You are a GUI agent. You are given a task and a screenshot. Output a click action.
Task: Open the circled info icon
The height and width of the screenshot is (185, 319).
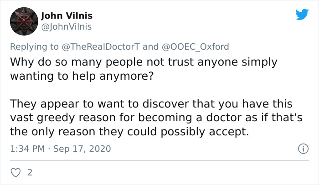(x=303, y=149)
